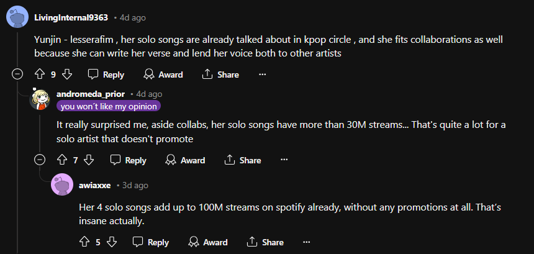Downvote awiaxxe's reply
Image resolution: width=534 pixels, height=254 pixels.
coord(111,242)
